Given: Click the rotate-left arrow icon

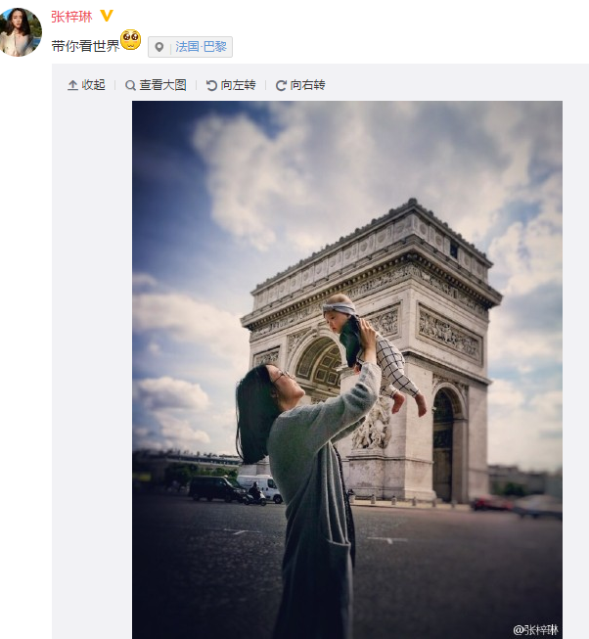Looking at the screenshot, I should 211,85.
